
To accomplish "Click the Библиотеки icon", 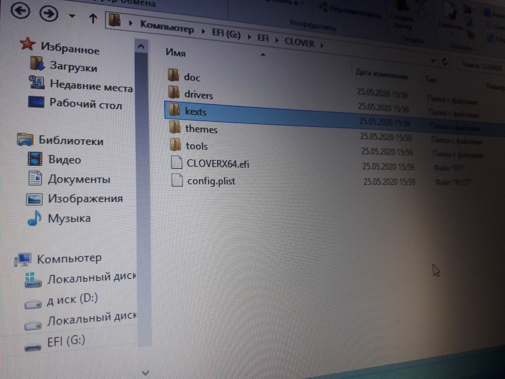I will click(25, 140).
